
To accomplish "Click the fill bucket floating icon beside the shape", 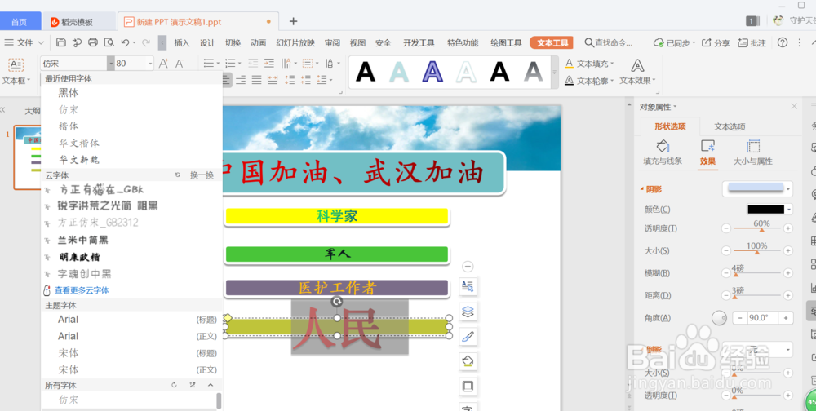I will tap(468, 361).
